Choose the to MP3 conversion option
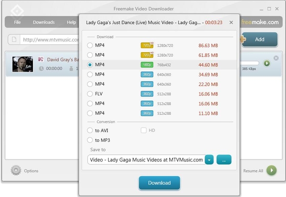Image resolution: width=286 pixels, height=197 pixels. tap(90, 140)
